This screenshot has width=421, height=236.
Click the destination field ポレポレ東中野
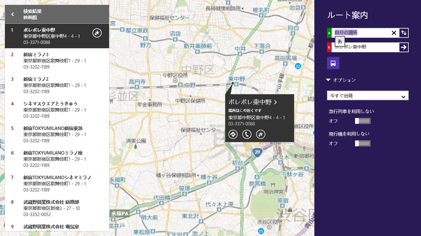pos(365,48)
